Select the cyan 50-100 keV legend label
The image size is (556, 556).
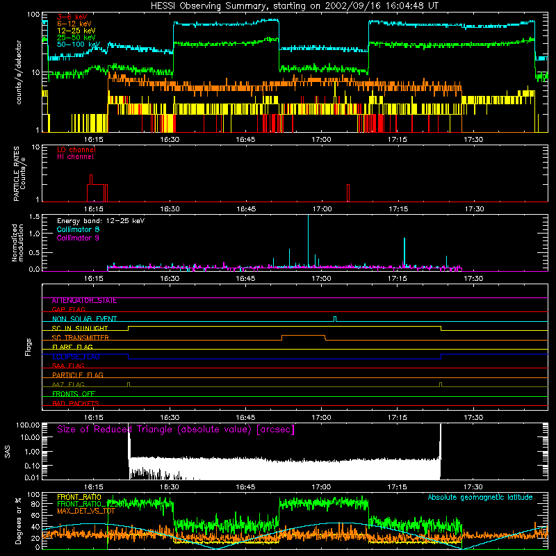[79, 44]
